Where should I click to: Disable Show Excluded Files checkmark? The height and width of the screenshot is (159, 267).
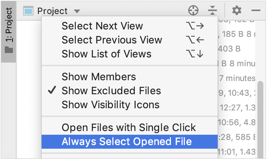[x=52, y=90]
